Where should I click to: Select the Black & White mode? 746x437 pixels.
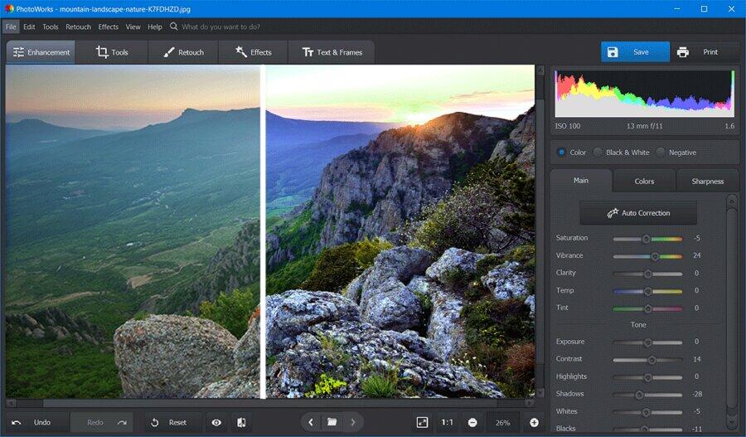(x=598, y=153)
